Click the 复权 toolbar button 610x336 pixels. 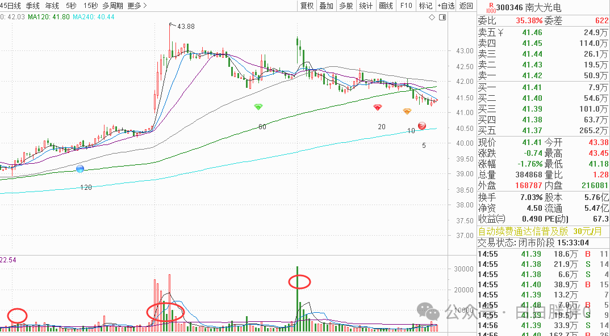pyautogui.click(x=307, y=6)
